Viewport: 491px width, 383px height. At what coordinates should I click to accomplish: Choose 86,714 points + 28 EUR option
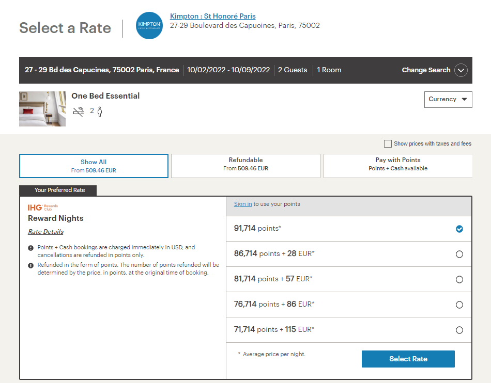(x=459, y=254)
